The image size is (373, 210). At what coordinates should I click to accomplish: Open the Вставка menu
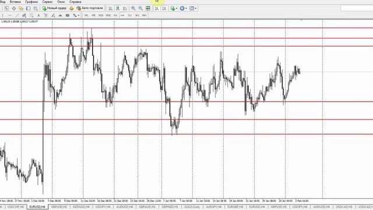tap(15, 2)
